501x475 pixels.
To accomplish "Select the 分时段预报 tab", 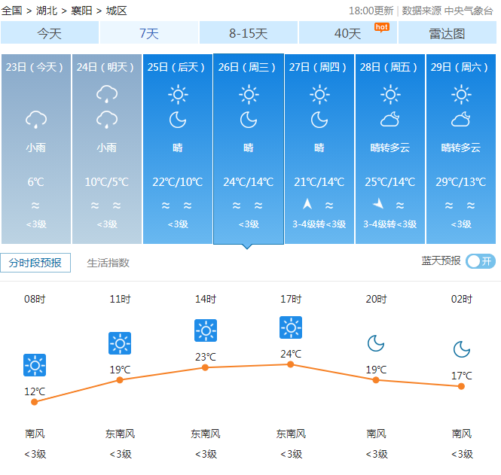I will 35,263.
